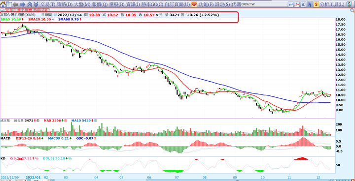
Task: Open the 功能(F) menu
Action: coord(206,4)
